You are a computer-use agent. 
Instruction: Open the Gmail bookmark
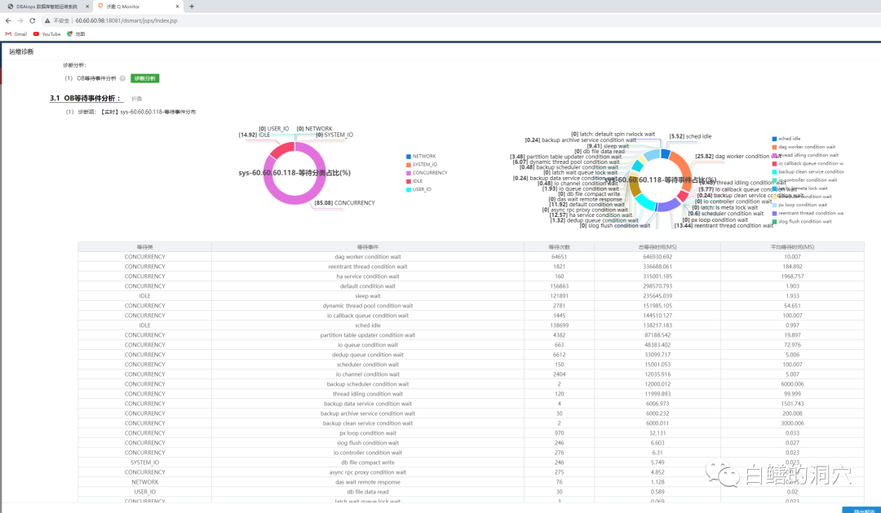[16, 34]
